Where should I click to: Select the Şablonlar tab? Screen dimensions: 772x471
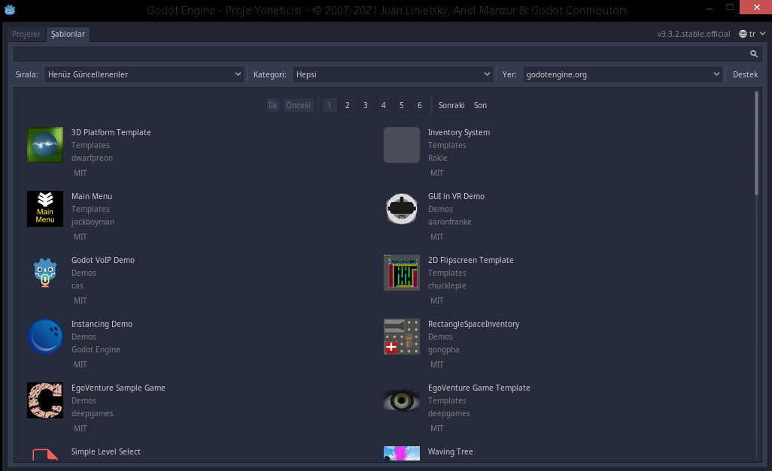(x=68, y=34)
